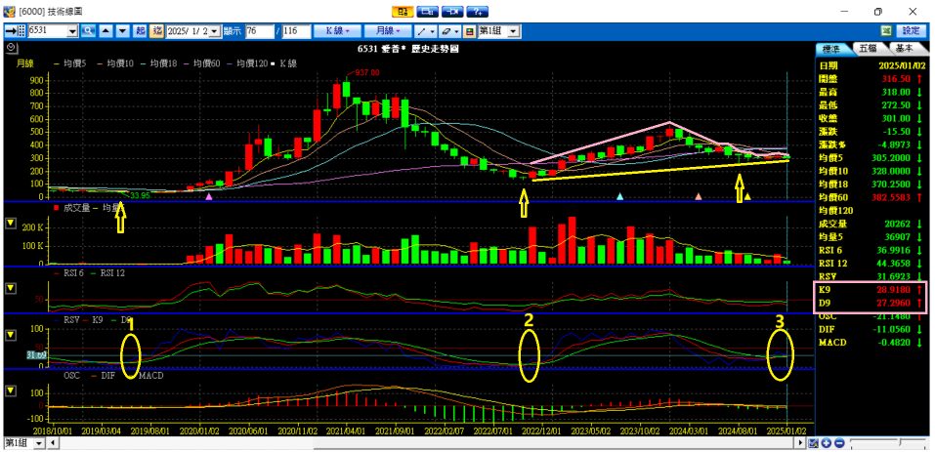
Task: Go to previous stock with up arrow
Action: point(106,31)
